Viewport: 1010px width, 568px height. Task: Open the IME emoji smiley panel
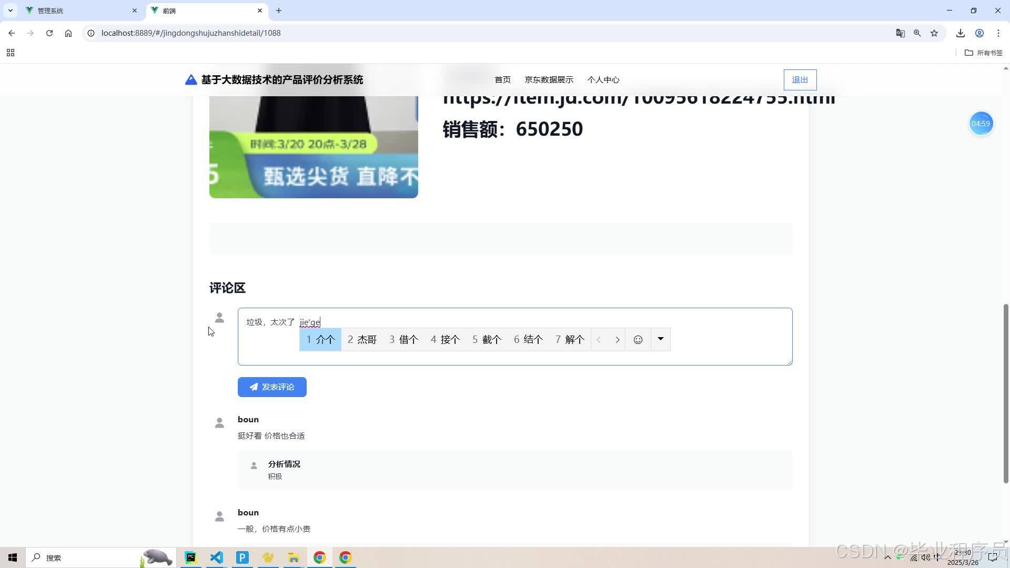point(638,340)
